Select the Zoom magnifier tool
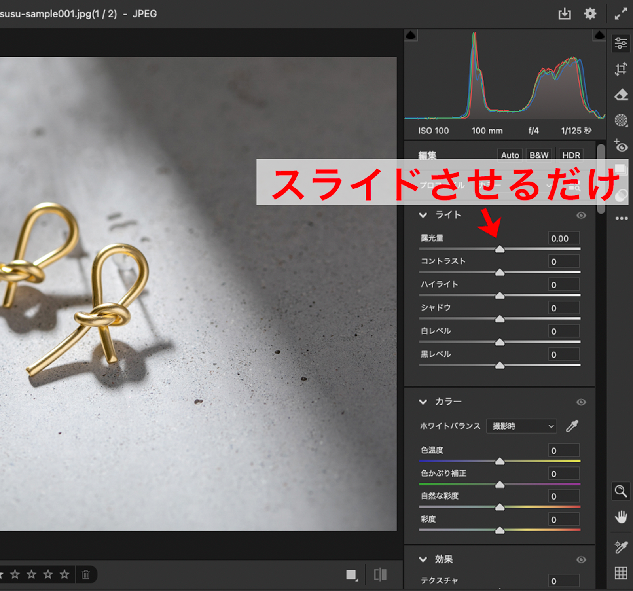 click(621, 491)
